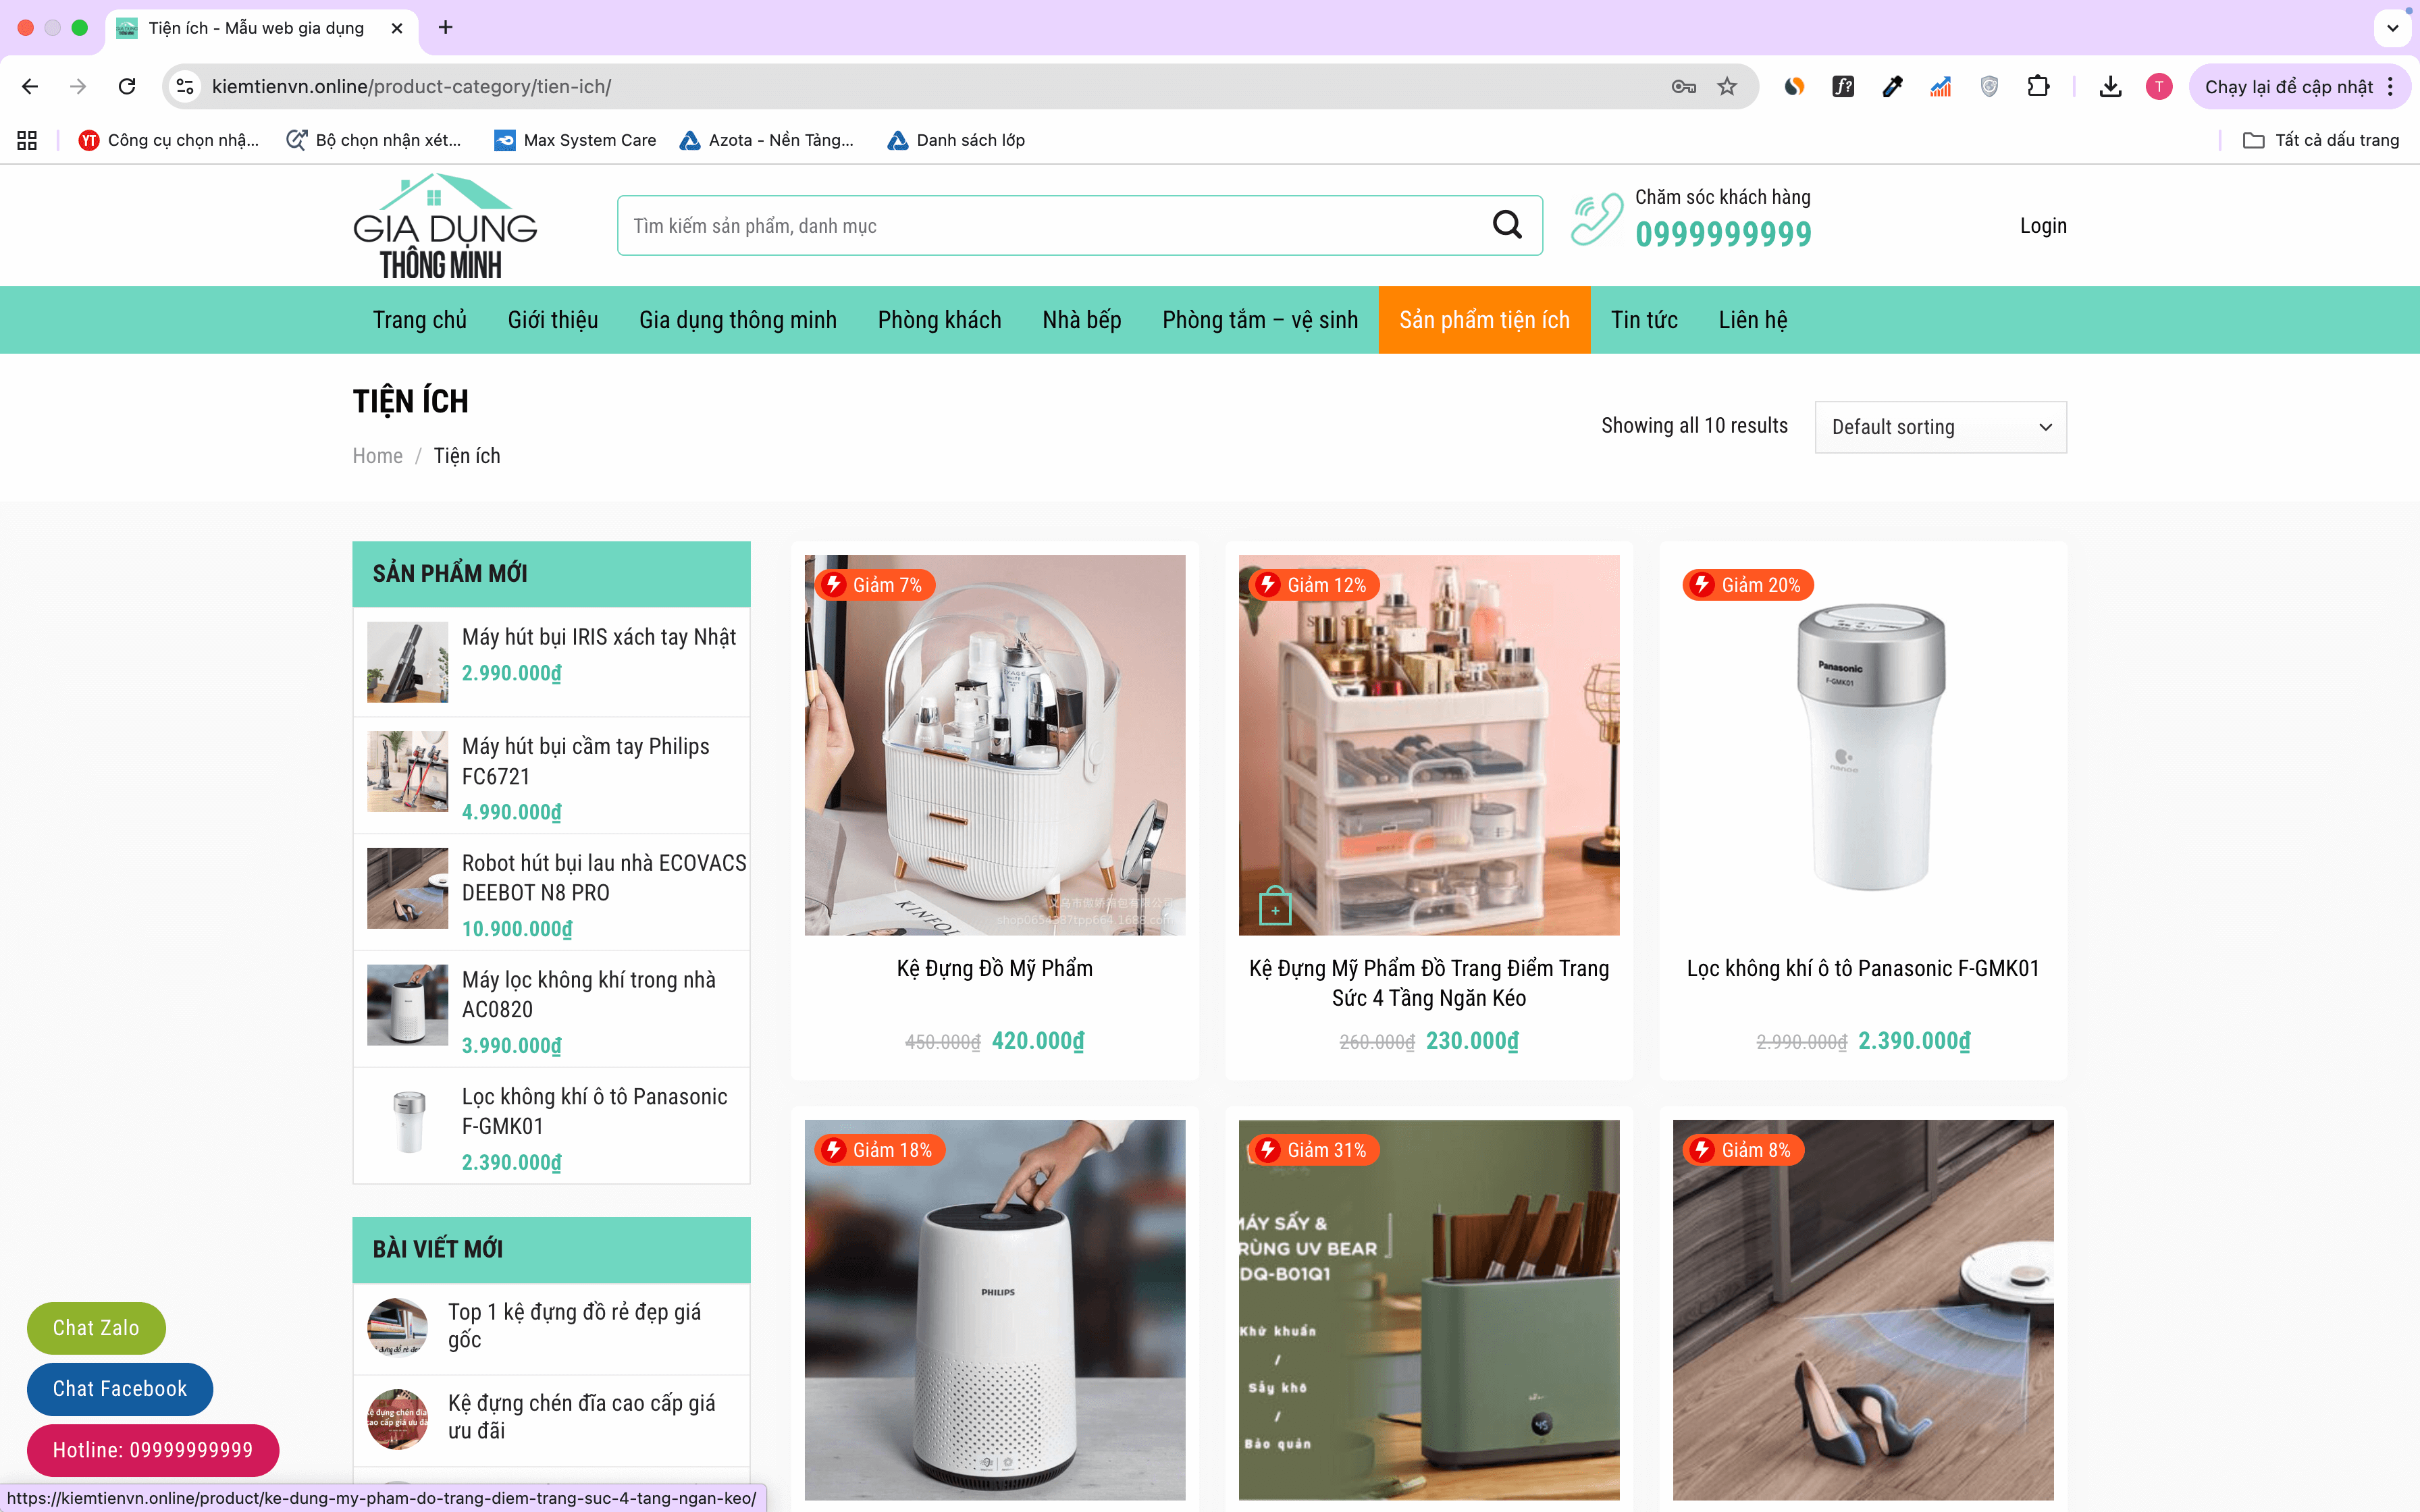Image resolution: width=2420 pixels, height=1512 pixels.
Task: Open the bookmarks apps grid icon
Action: (27, 140)
